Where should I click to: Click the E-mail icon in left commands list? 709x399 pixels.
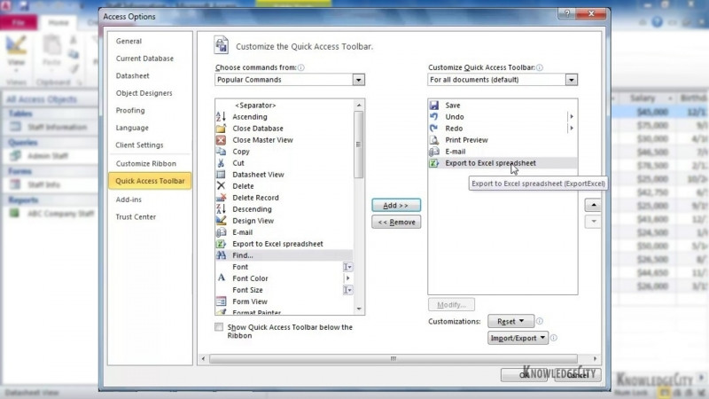221,232
